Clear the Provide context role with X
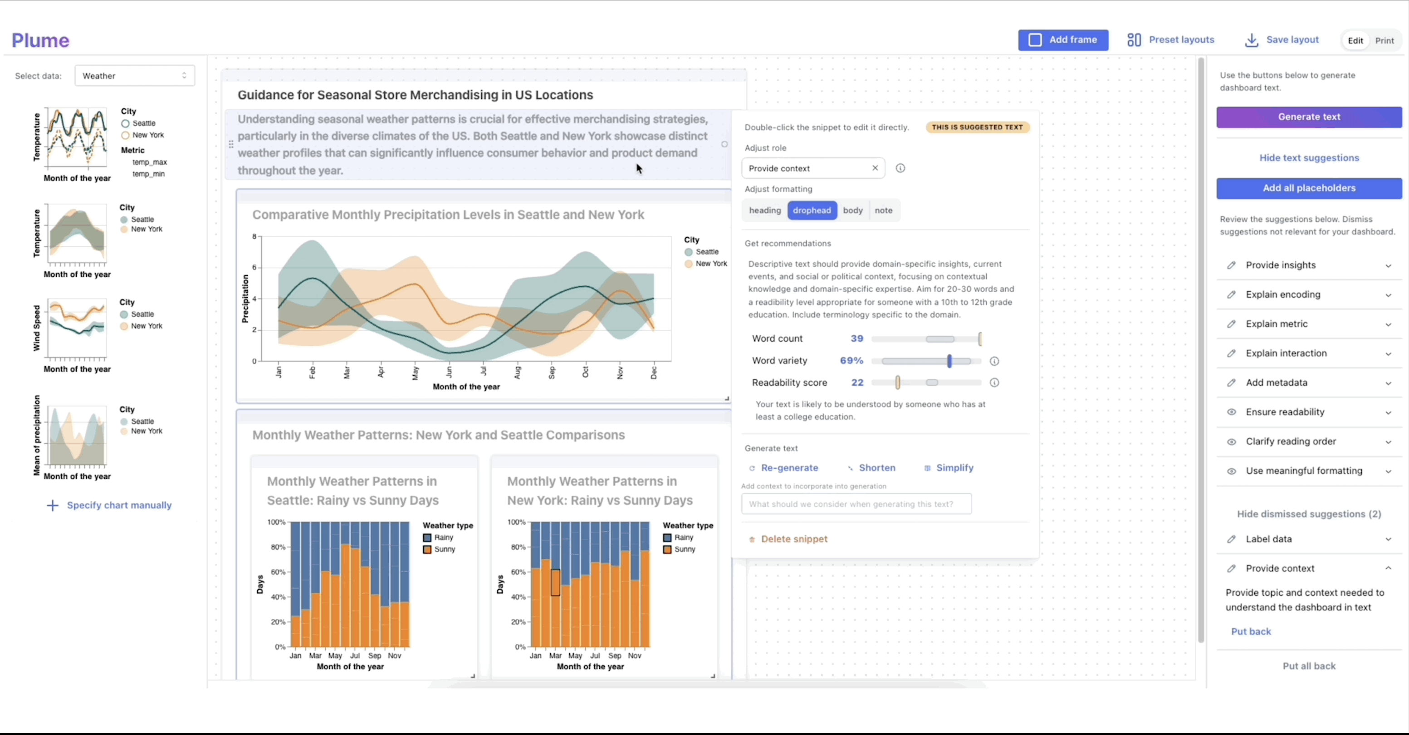This screenshot has width=1409, height=735. pos(875,168)
